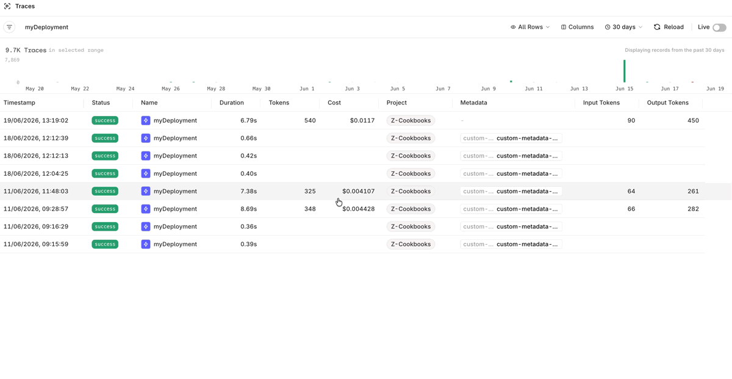
Task: Click the Duration column header
Action: [232, 103]
